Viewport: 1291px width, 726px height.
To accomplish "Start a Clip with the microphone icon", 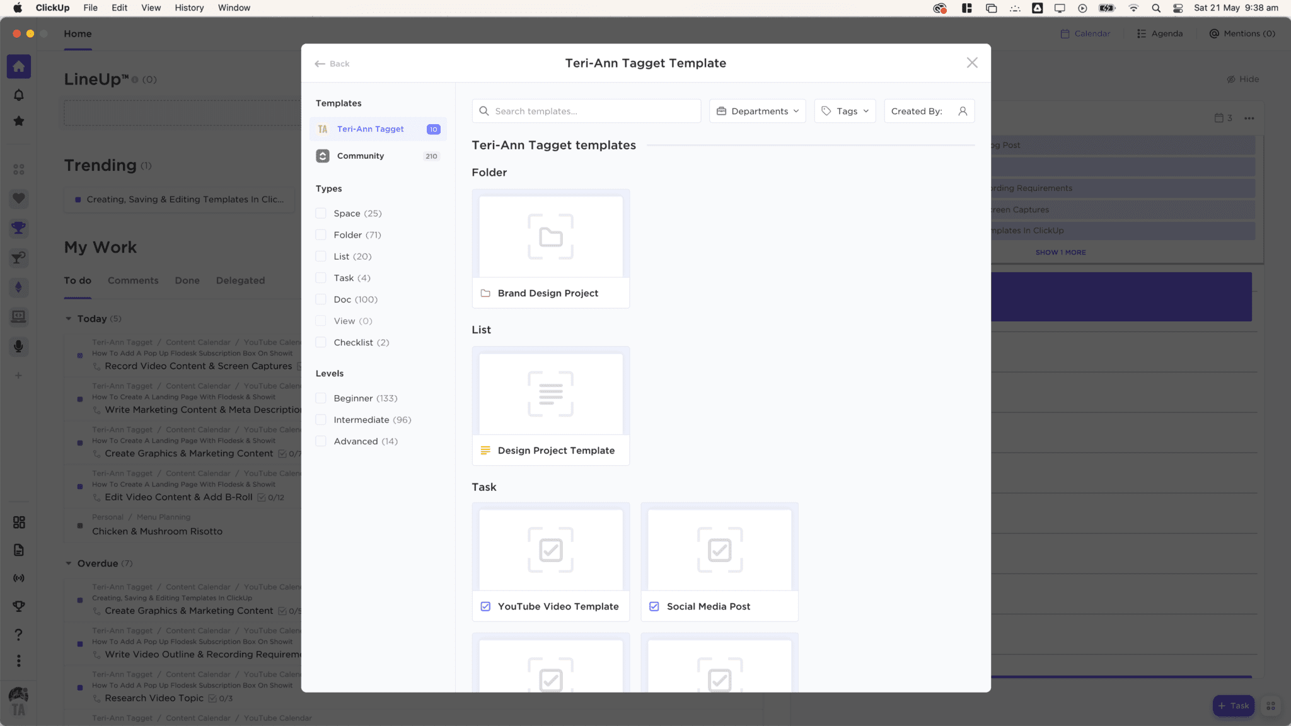I will point(18,347).
